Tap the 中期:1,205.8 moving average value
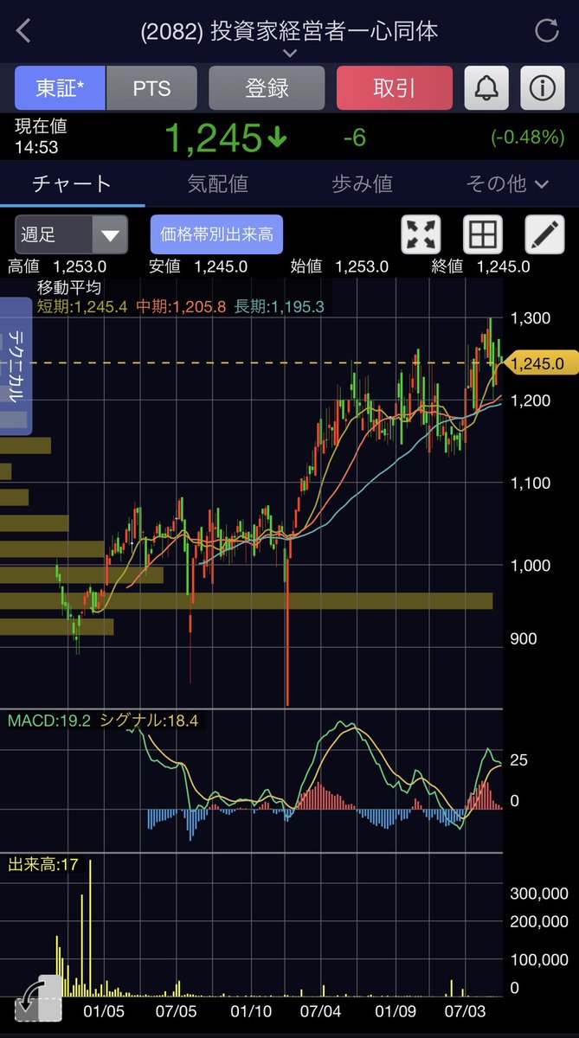Screen dimensions: 579x1038 pyautogui.click(x=180, y=306)
